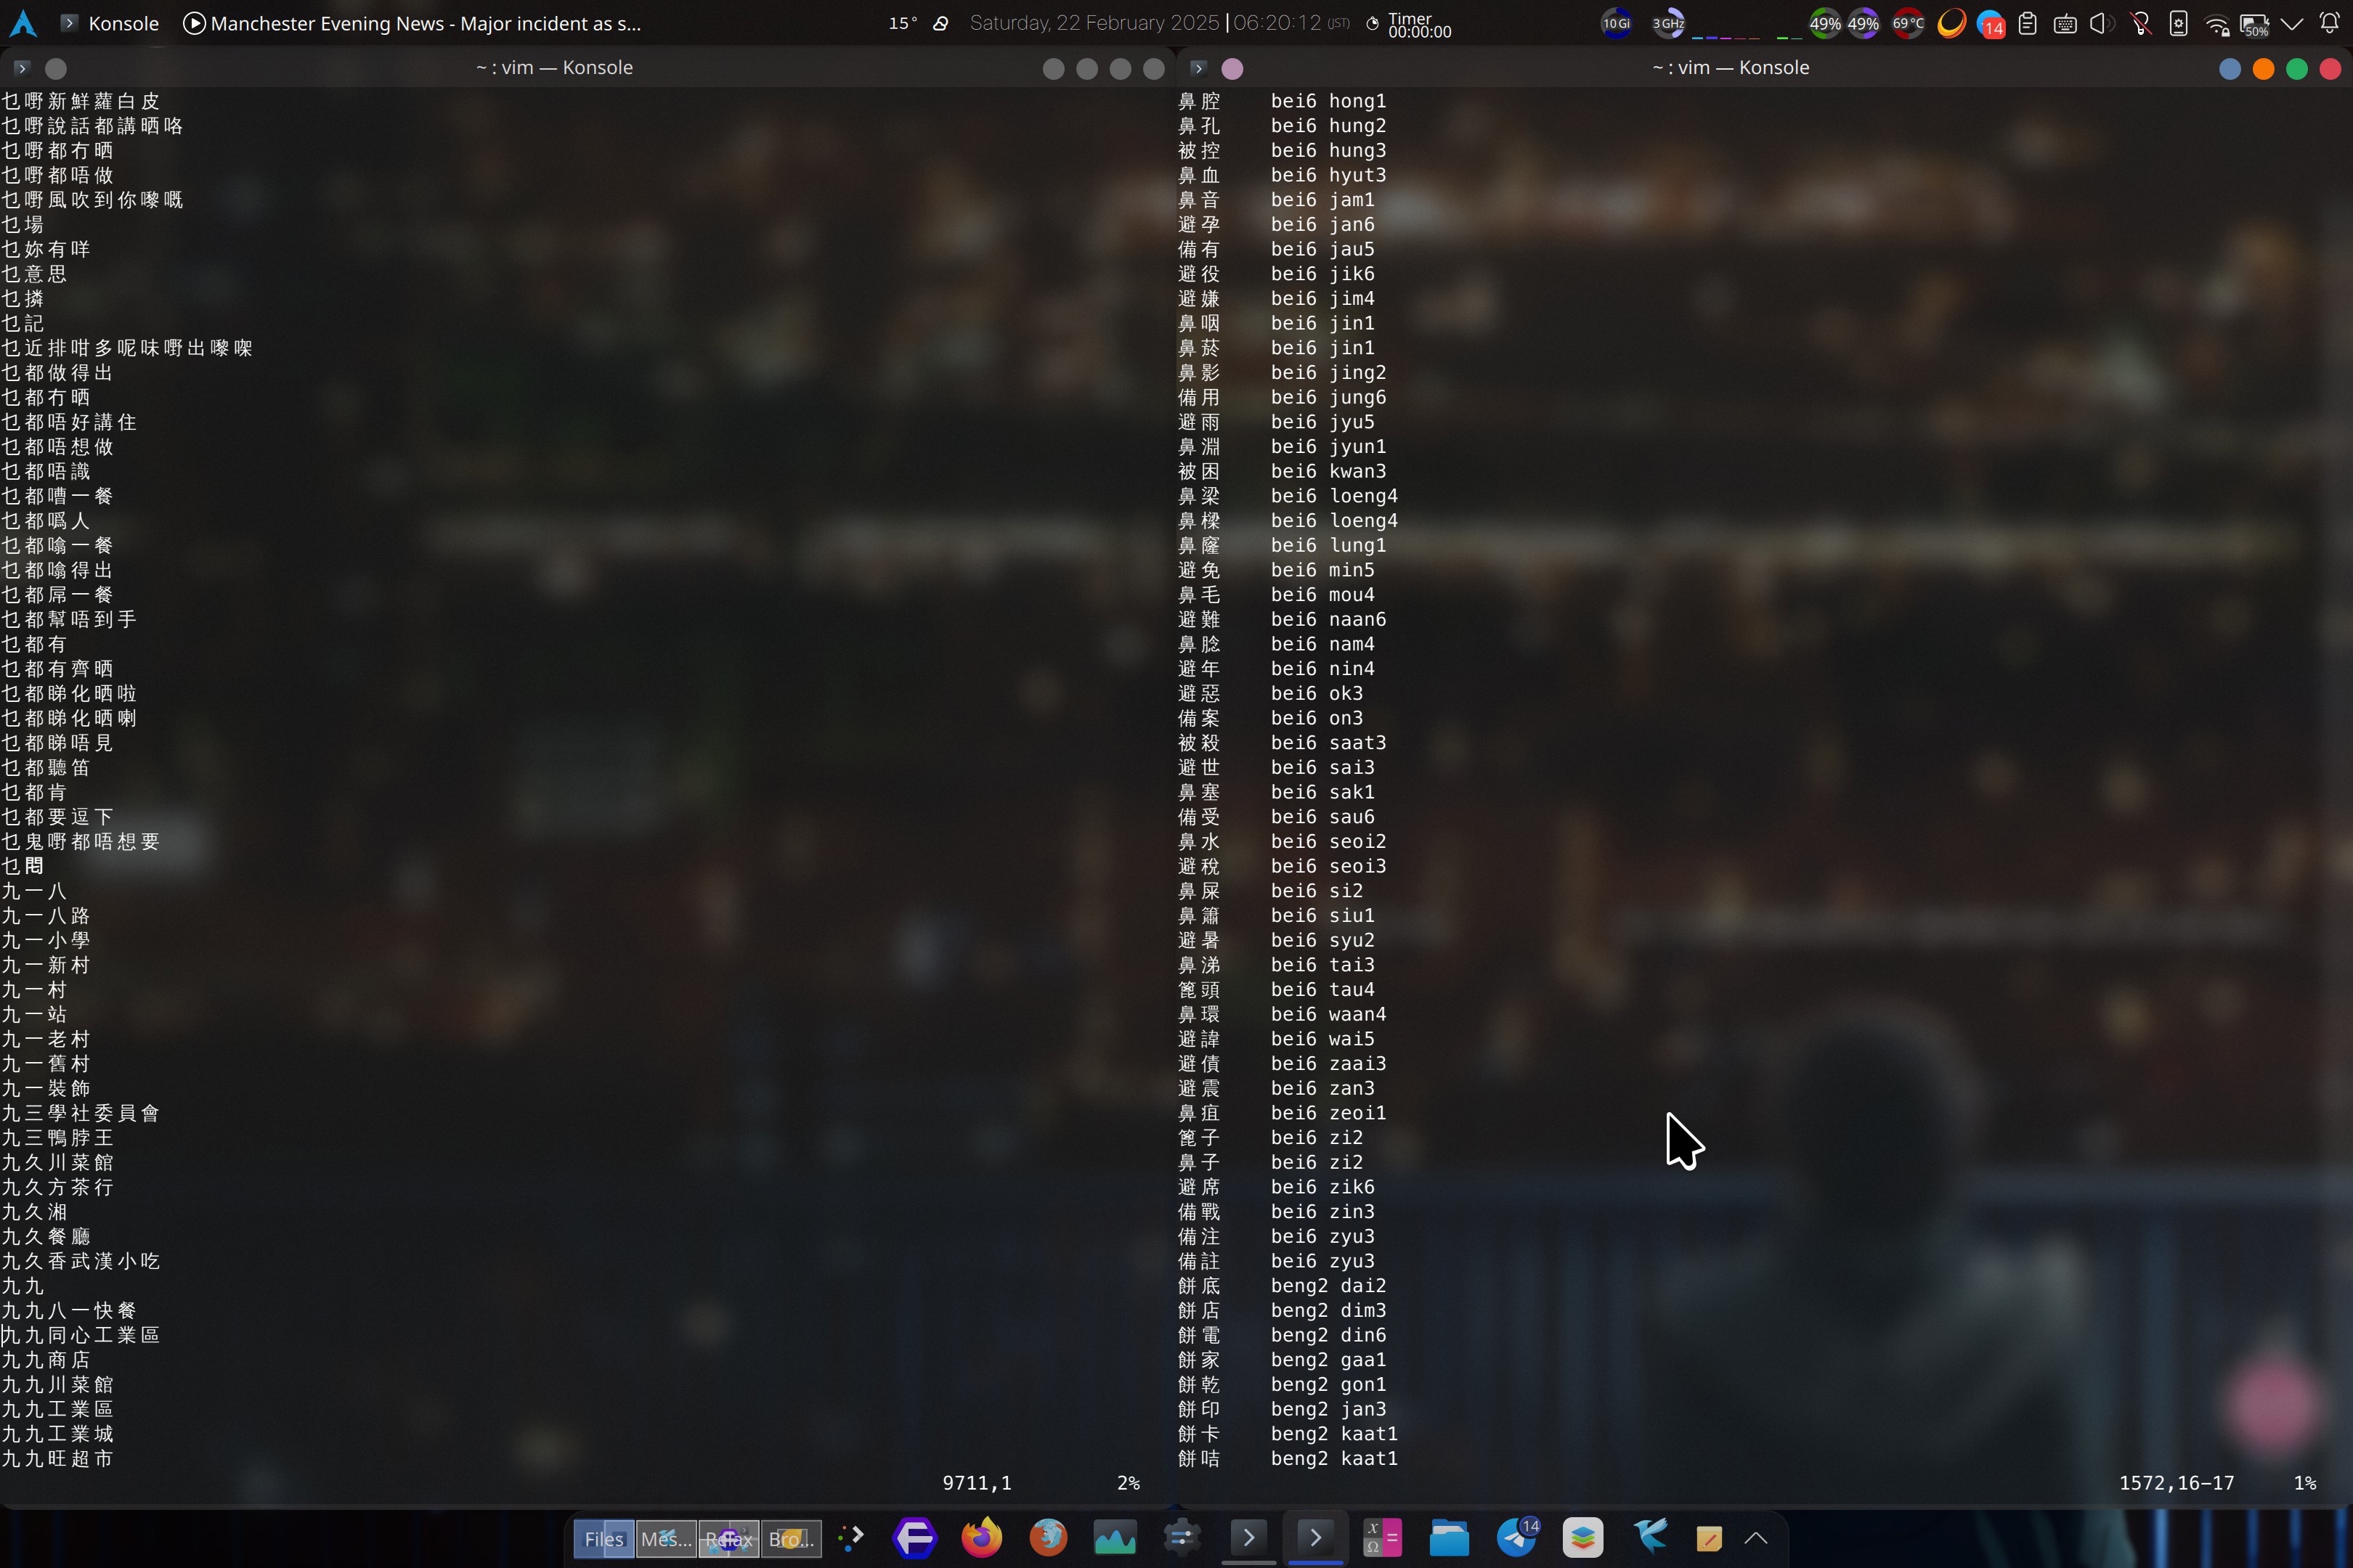Open the System Monitor graph icon in dock

(x=1115, y=1538)
